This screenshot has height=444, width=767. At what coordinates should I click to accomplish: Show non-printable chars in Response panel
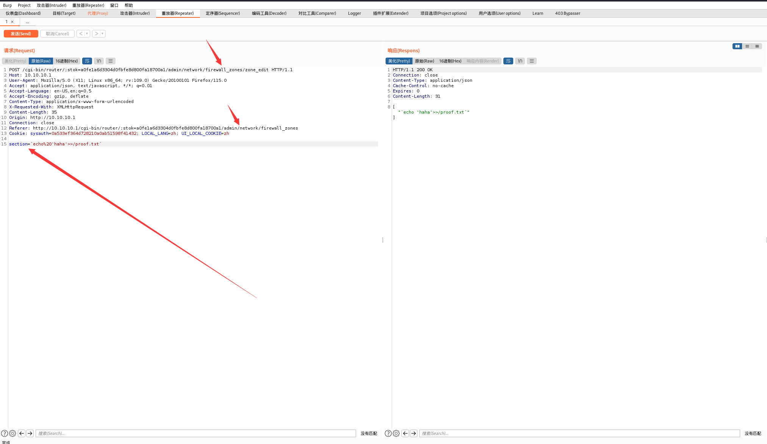(x=520, y=61)
